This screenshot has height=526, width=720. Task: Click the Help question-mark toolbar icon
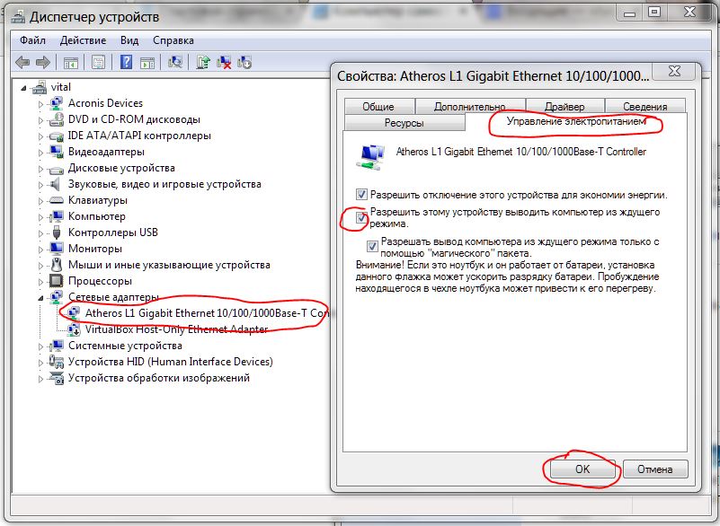(126, 62)
